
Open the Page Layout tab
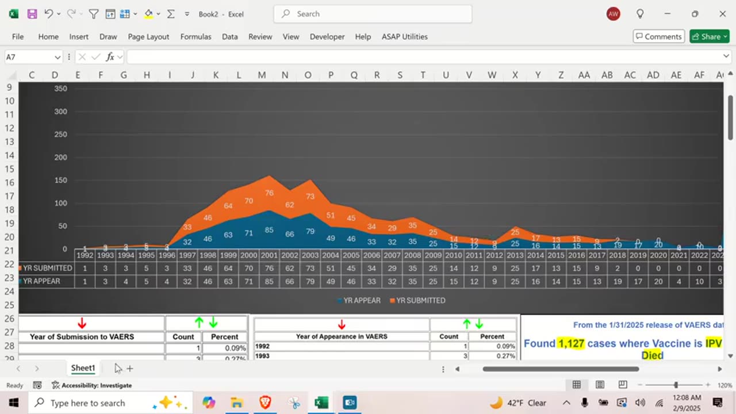click(148, 36)
